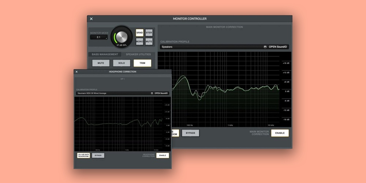Toggle the SRND surround button
This screenshot has width=366, height=183.
click(x=139, y=33)
